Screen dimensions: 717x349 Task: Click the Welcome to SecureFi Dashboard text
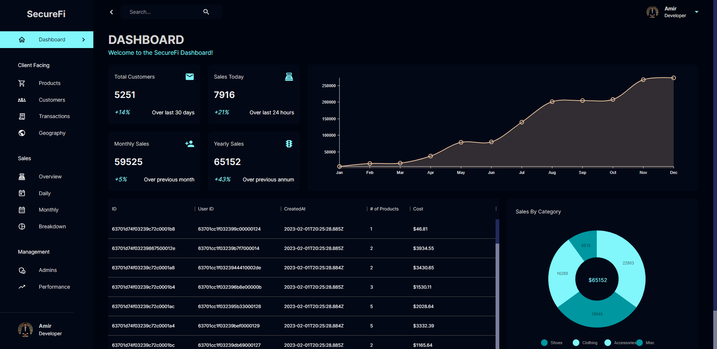tap(160, 53)
